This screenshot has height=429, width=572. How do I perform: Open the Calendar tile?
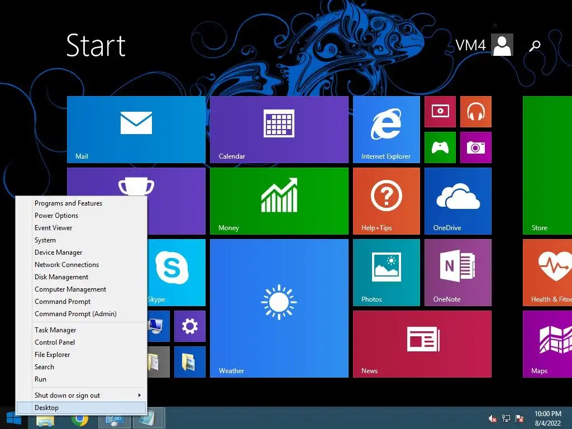pyautogui.click(x=279, y=130)
